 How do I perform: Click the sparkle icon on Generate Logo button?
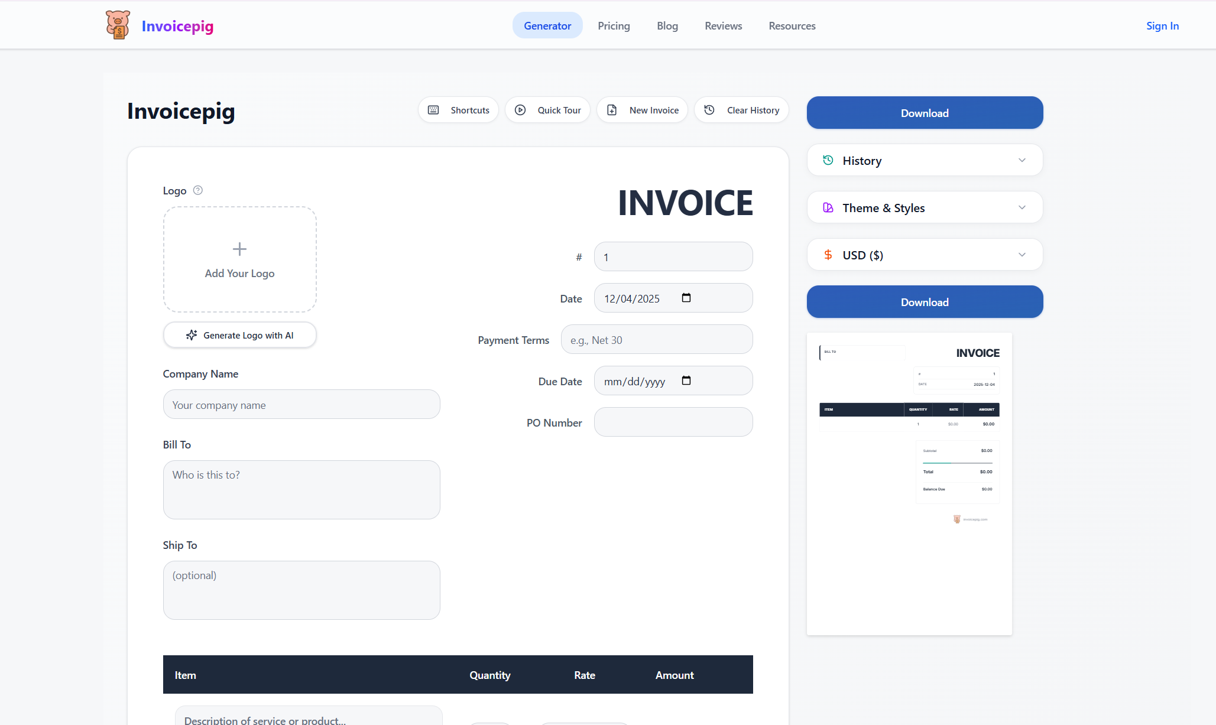pos(192,335)
